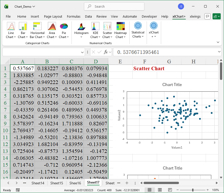Image resolution: width=224 pixels, height=193 pixels.
Task: Open the Area Chart option
Action: coord(52,30)
